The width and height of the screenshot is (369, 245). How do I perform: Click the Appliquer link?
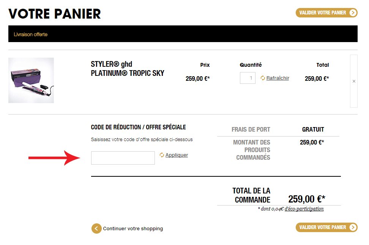[x=176, y=155]
